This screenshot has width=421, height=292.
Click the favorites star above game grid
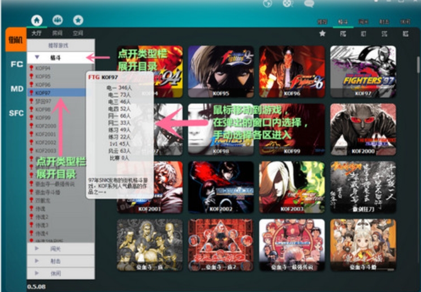click(x=323, y=33)
